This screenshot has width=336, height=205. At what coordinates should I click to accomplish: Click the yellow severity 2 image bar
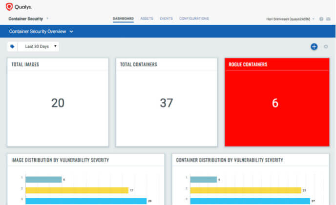pos(77,190)
